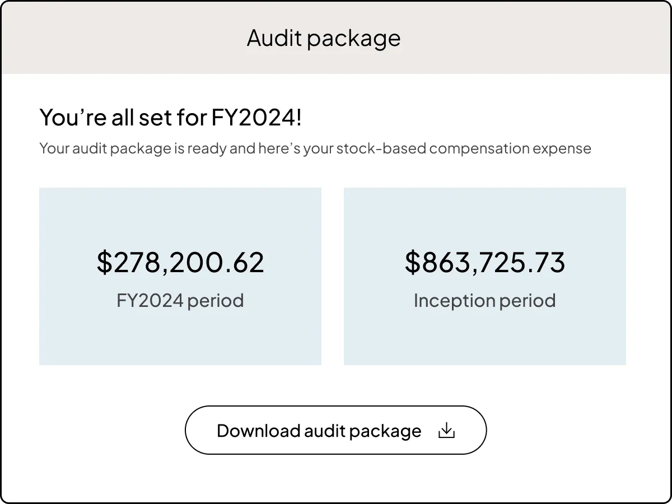
Task: Select the Inception period expense card
Action: pyautogui.click(x=484, y=276)
